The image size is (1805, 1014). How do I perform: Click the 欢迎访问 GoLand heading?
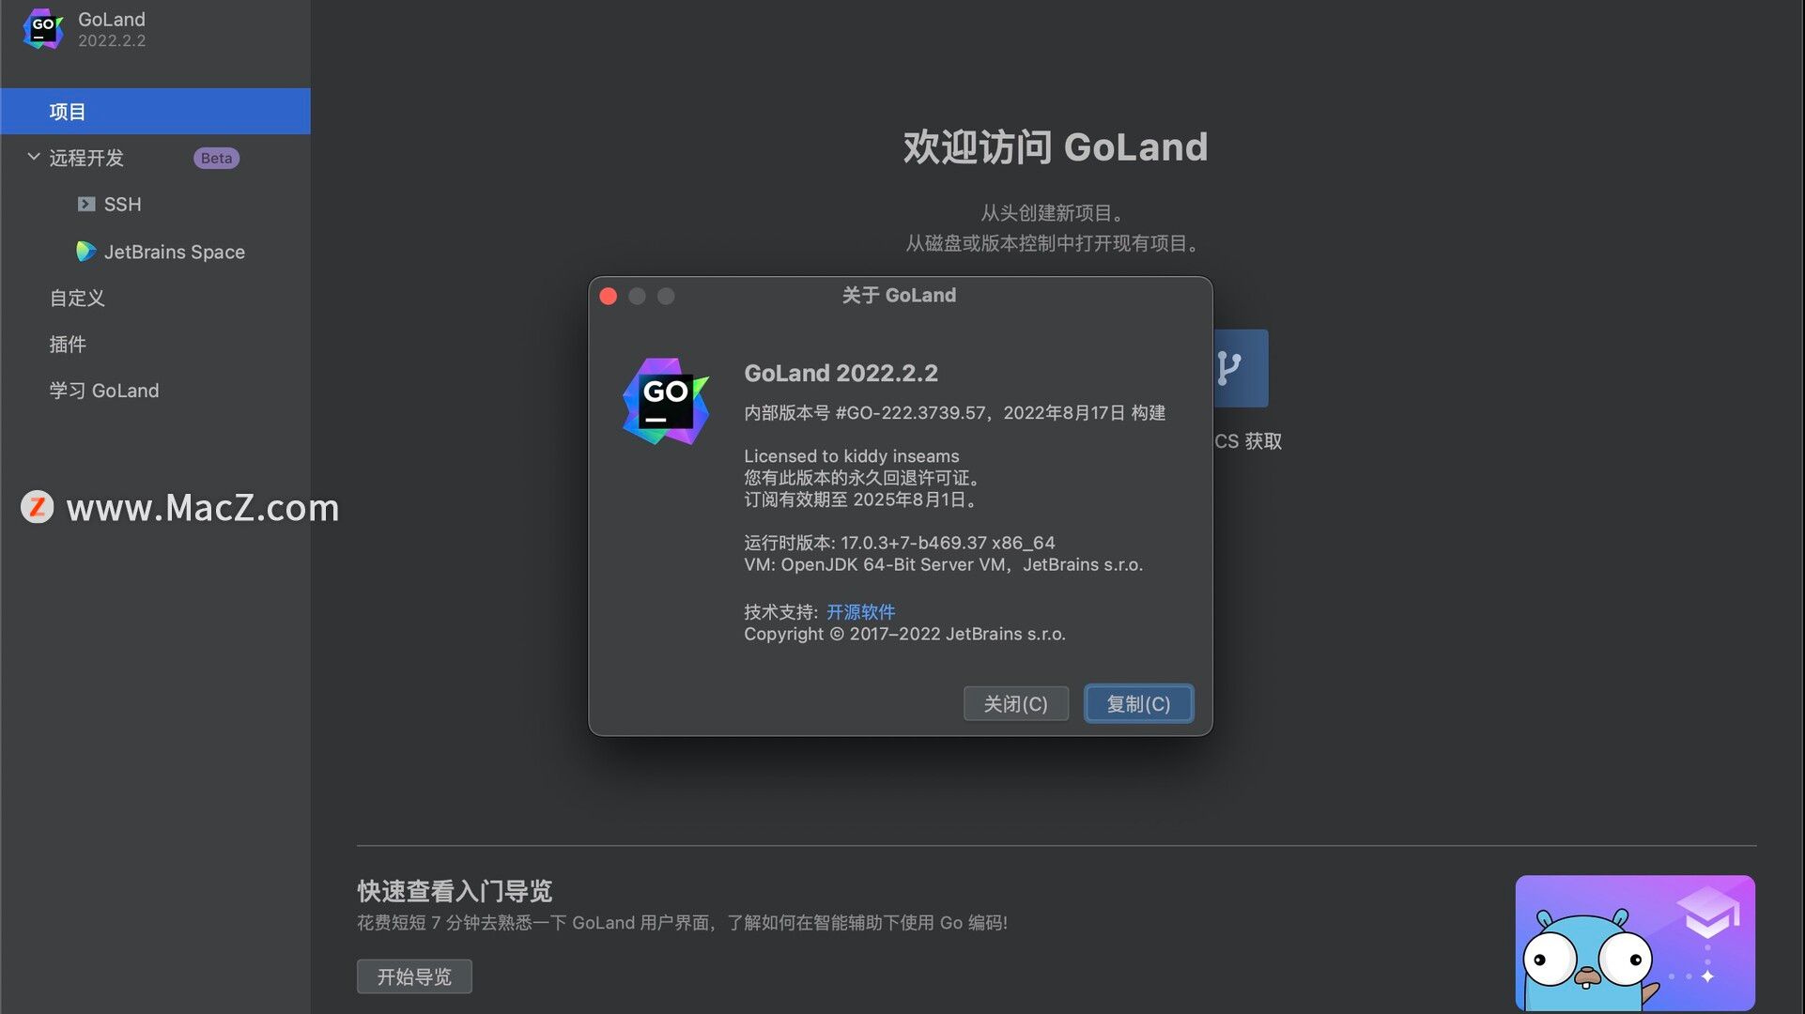pos(1056,147)
